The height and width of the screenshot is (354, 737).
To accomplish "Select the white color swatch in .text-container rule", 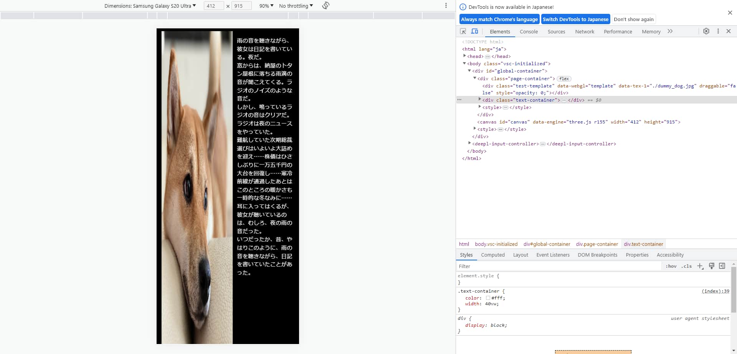I will coord(488,298).
